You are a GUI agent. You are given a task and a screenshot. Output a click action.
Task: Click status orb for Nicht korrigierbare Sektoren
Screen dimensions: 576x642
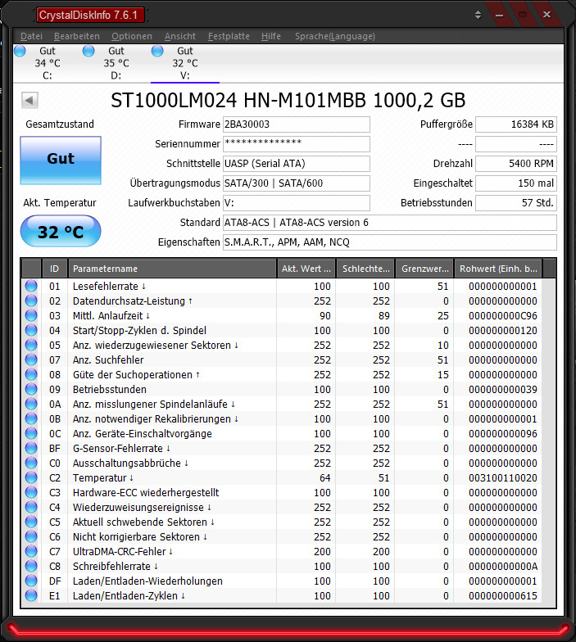click(31, 536)
